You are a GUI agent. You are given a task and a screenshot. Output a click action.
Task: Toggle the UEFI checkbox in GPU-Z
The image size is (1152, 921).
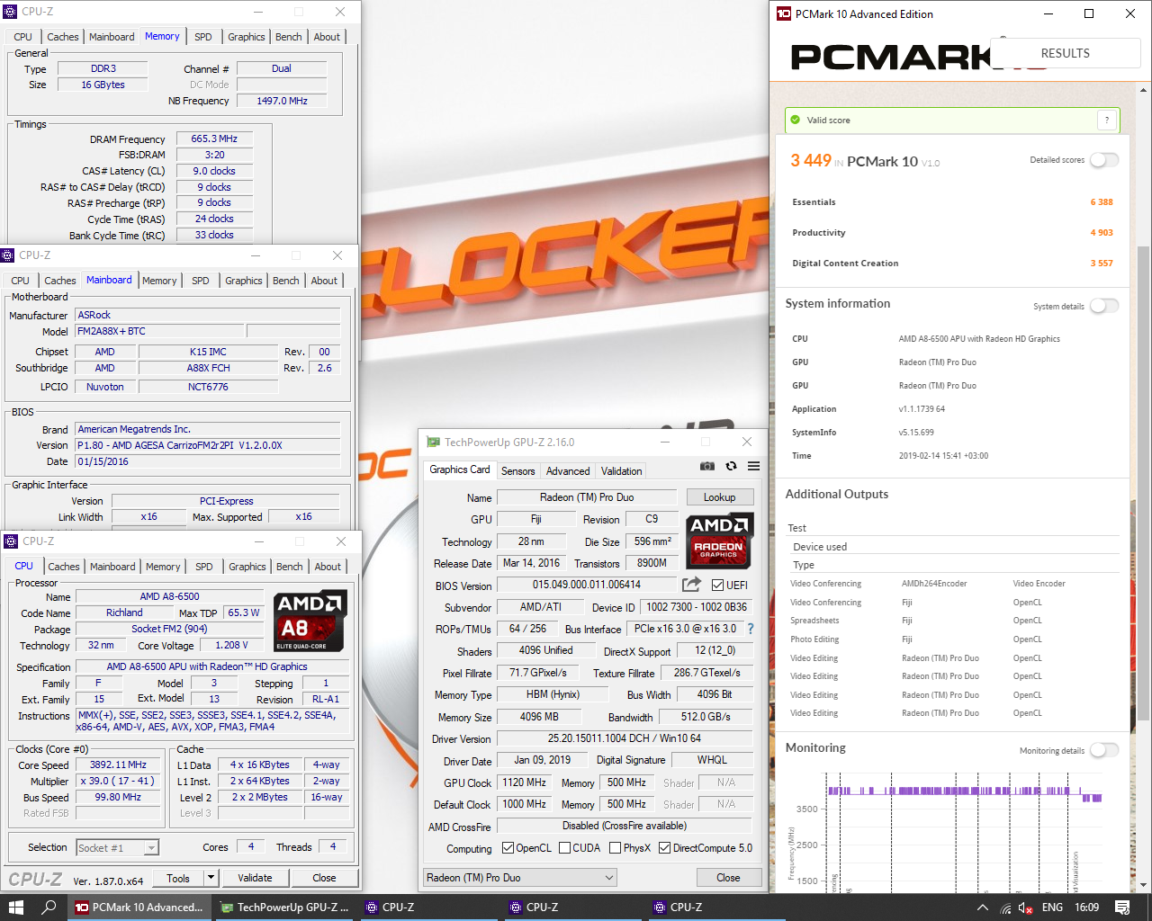point(717,585)
